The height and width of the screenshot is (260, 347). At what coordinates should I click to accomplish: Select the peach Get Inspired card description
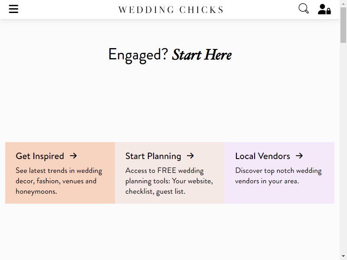pos(59,181)
